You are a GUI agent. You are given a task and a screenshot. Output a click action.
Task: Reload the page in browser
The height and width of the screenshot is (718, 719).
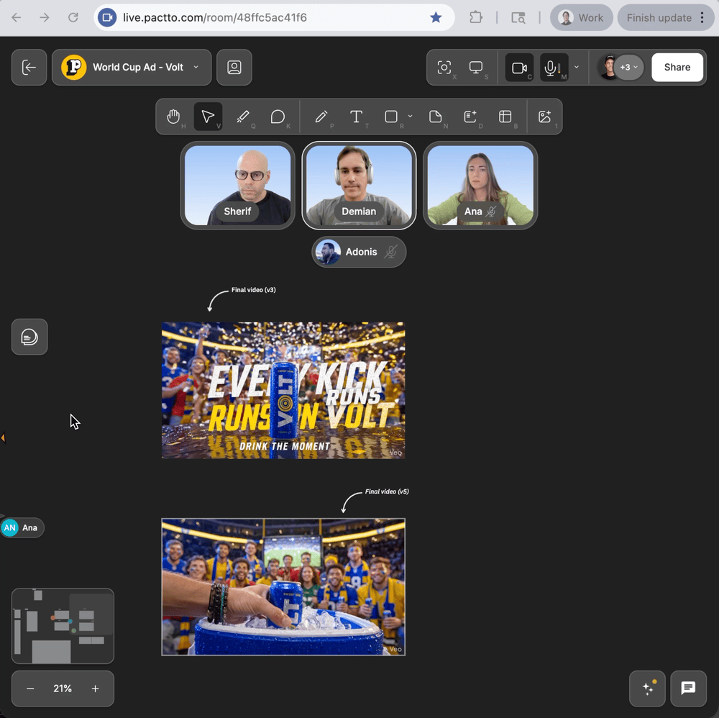(x=73, y=17)
